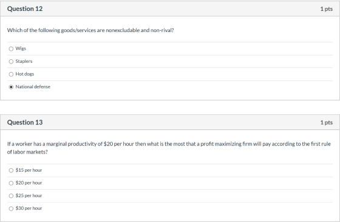The height and width of the screenshot is (222, 340).
Task: Click the Staplers answer label text
Action: coord(24,61)
